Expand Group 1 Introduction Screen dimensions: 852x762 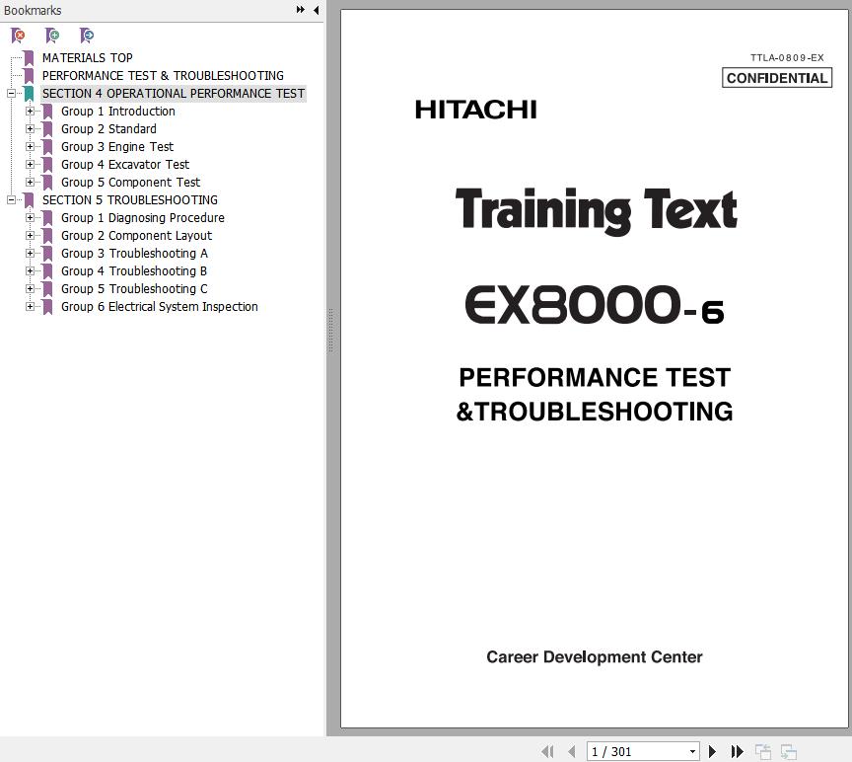click(30, 112)
